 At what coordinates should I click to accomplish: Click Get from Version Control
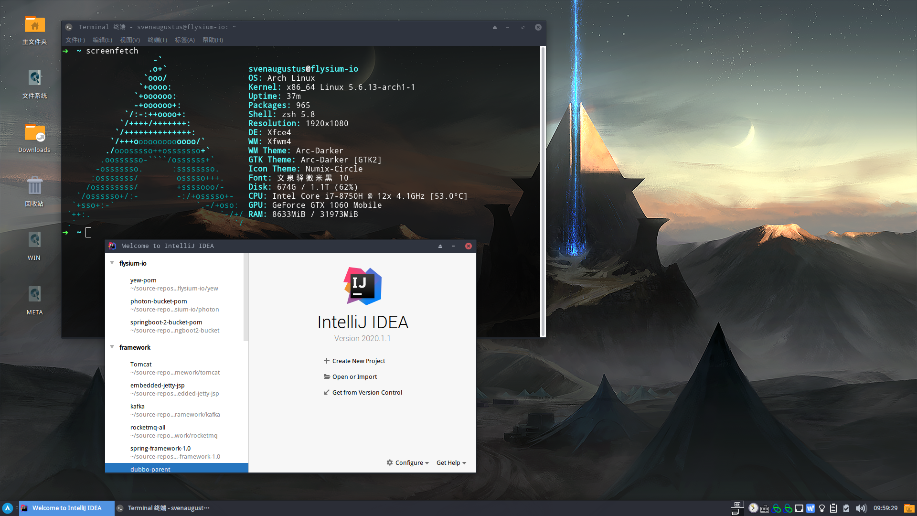tap(367, 393)
